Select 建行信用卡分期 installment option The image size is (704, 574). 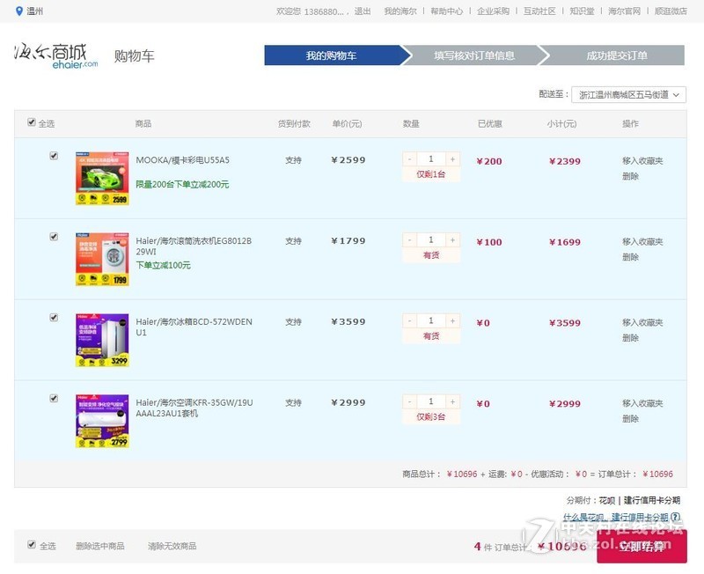pyautogui.click(x=652, y=500)
